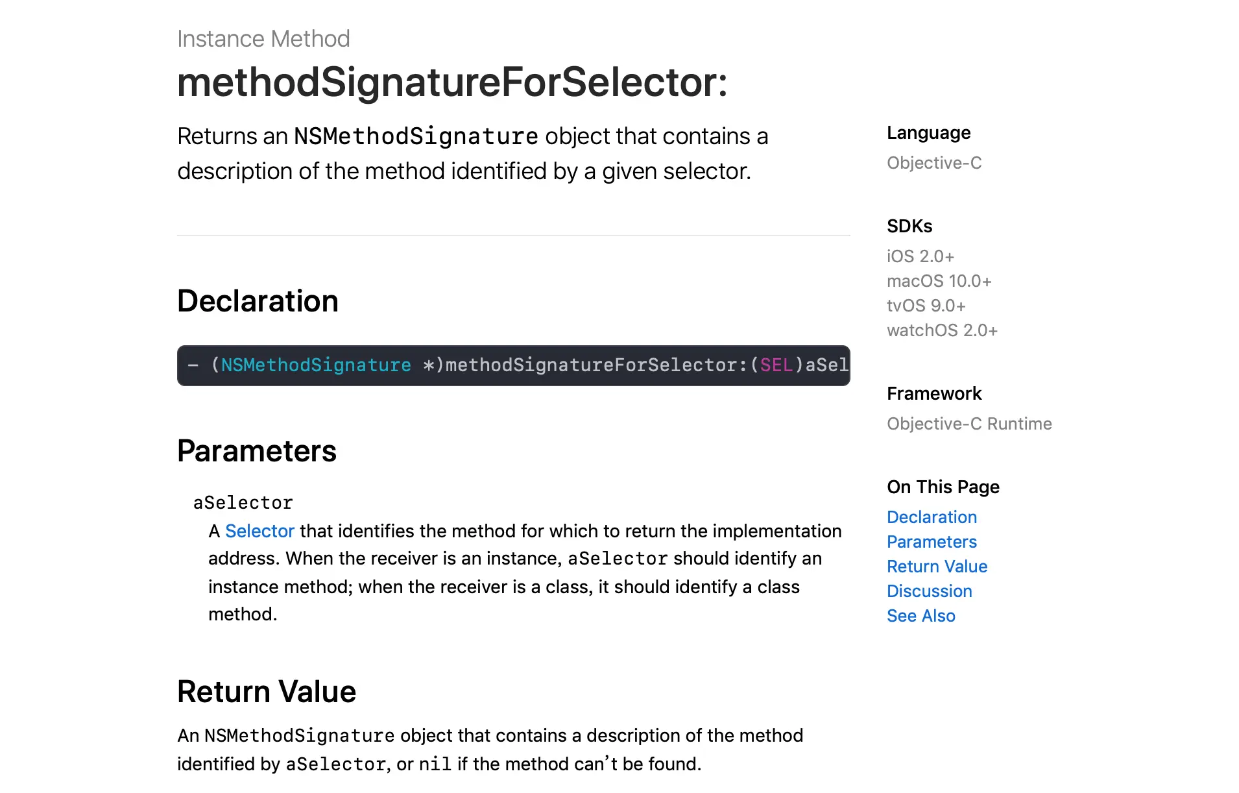Click the large Declaration section heading

pos(258,301)
